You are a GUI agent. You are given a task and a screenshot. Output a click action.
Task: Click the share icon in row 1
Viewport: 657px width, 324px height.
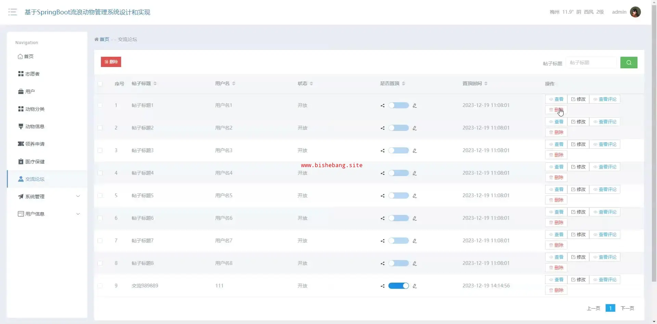coord(383,106)
